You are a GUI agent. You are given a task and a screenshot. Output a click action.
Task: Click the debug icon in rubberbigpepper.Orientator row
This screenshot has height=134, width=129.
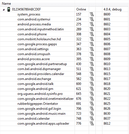pos(92,104)
